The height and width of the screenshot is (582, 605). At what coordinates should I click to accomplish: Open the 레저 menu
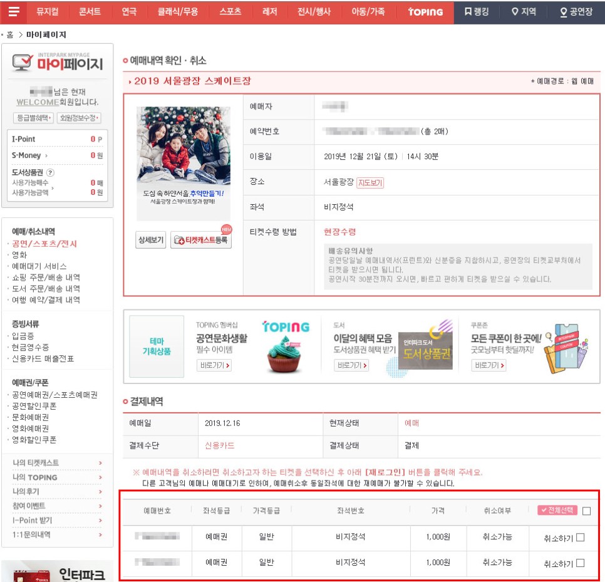pos(270,11)
